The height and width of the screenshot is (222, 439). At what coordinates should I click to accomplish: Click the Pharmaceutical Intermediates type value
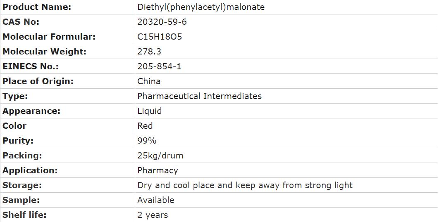pyautogui.click(x=199, y=96)
